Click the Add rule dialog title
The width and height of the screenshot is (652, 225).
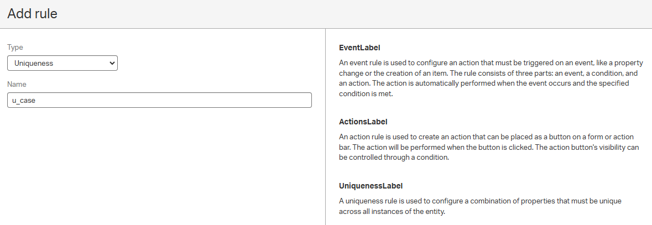[x=32, y=14]
